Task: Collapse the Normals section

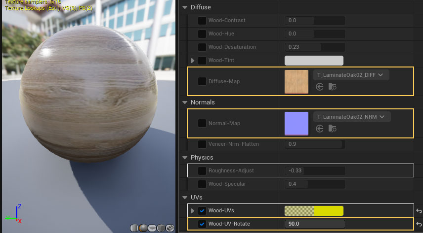Action: click(x=185, y=102)
